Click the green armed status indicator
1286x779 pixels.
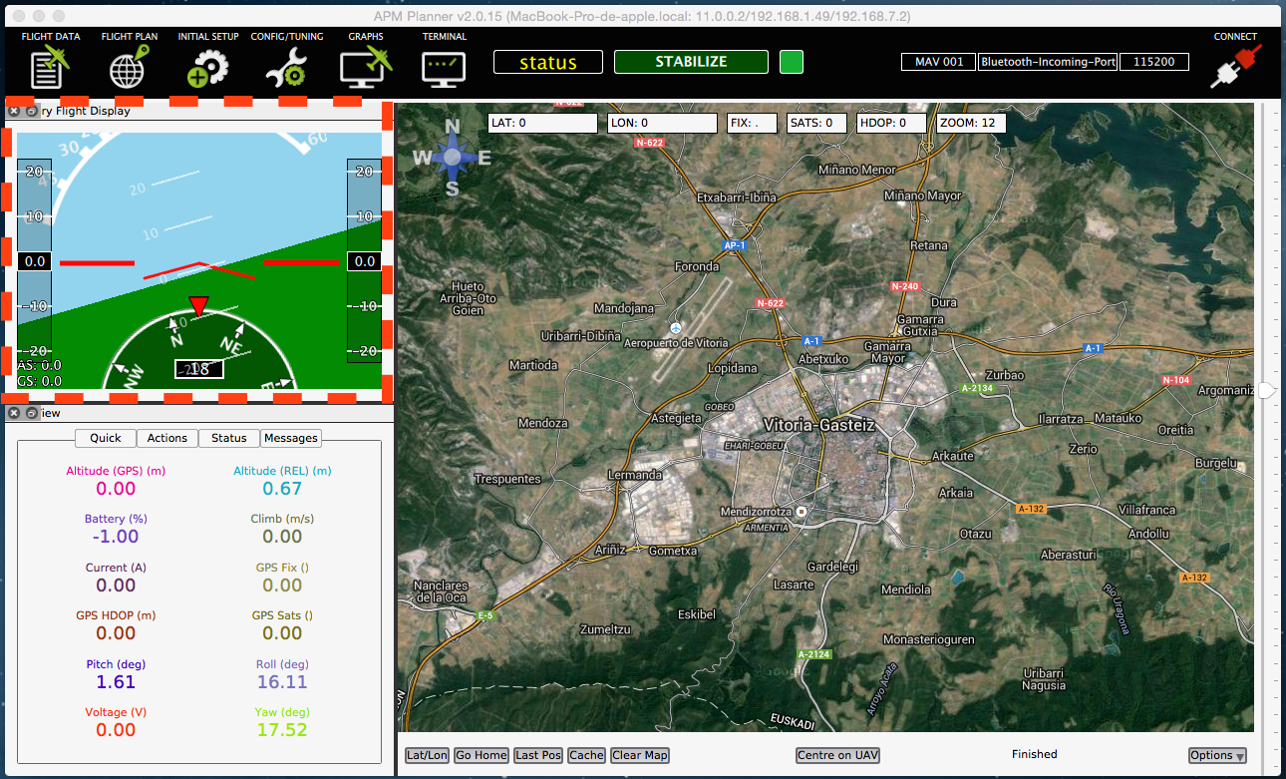(791, 62)
